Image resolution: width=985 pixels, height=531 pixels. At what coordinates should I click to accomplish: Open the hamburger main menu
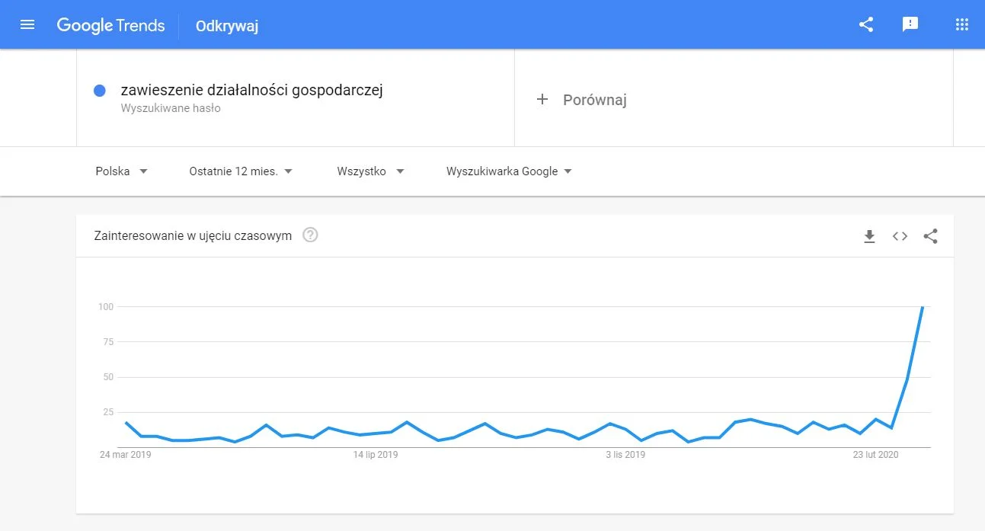(x=27, y=24)
